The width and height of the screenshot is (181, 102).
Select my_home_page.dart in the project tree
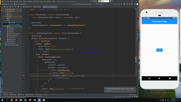[14, 24]
